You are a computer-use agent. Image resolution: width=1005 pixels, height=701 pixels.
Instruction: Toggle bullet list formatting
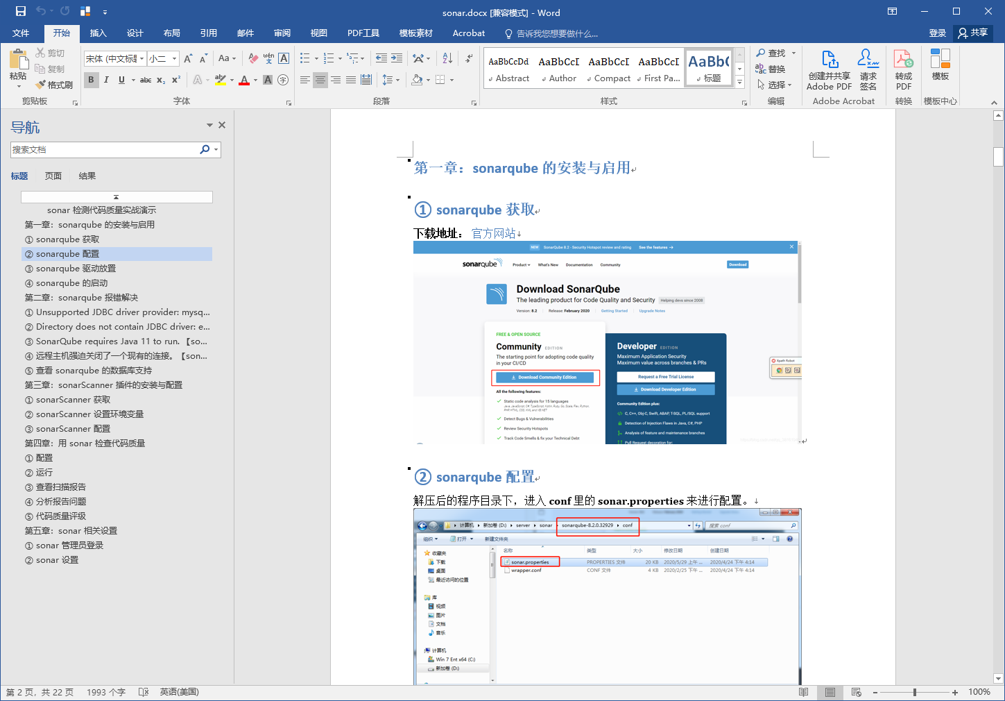305,58
